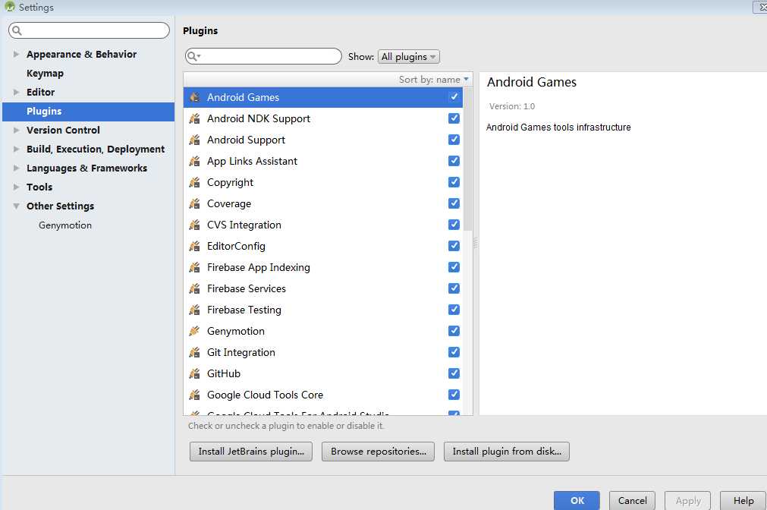Click the Android Studio icon in title bar

tap(9, 6)
